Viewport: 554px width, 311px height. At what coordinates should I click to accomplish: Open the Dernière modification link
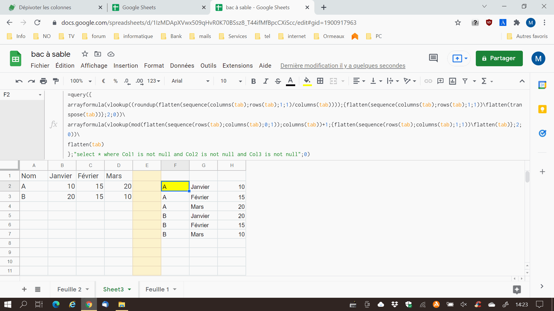point(343,66)
